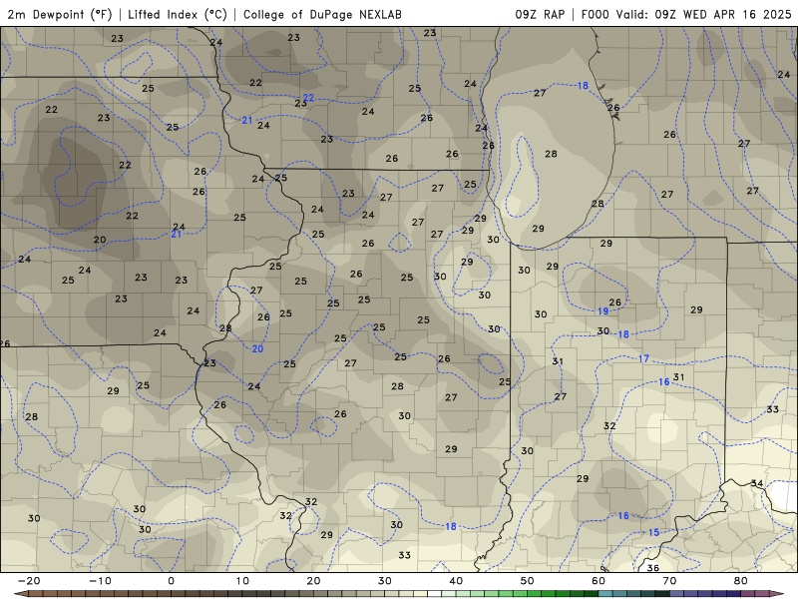The image size is (798, 599).
Task: Click the '70' color scale label
Action: (x=669, y=581)
